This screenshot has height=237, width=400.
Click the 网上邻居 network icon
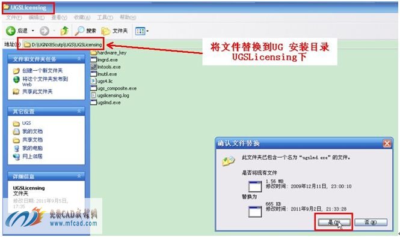tap(16, 157)
